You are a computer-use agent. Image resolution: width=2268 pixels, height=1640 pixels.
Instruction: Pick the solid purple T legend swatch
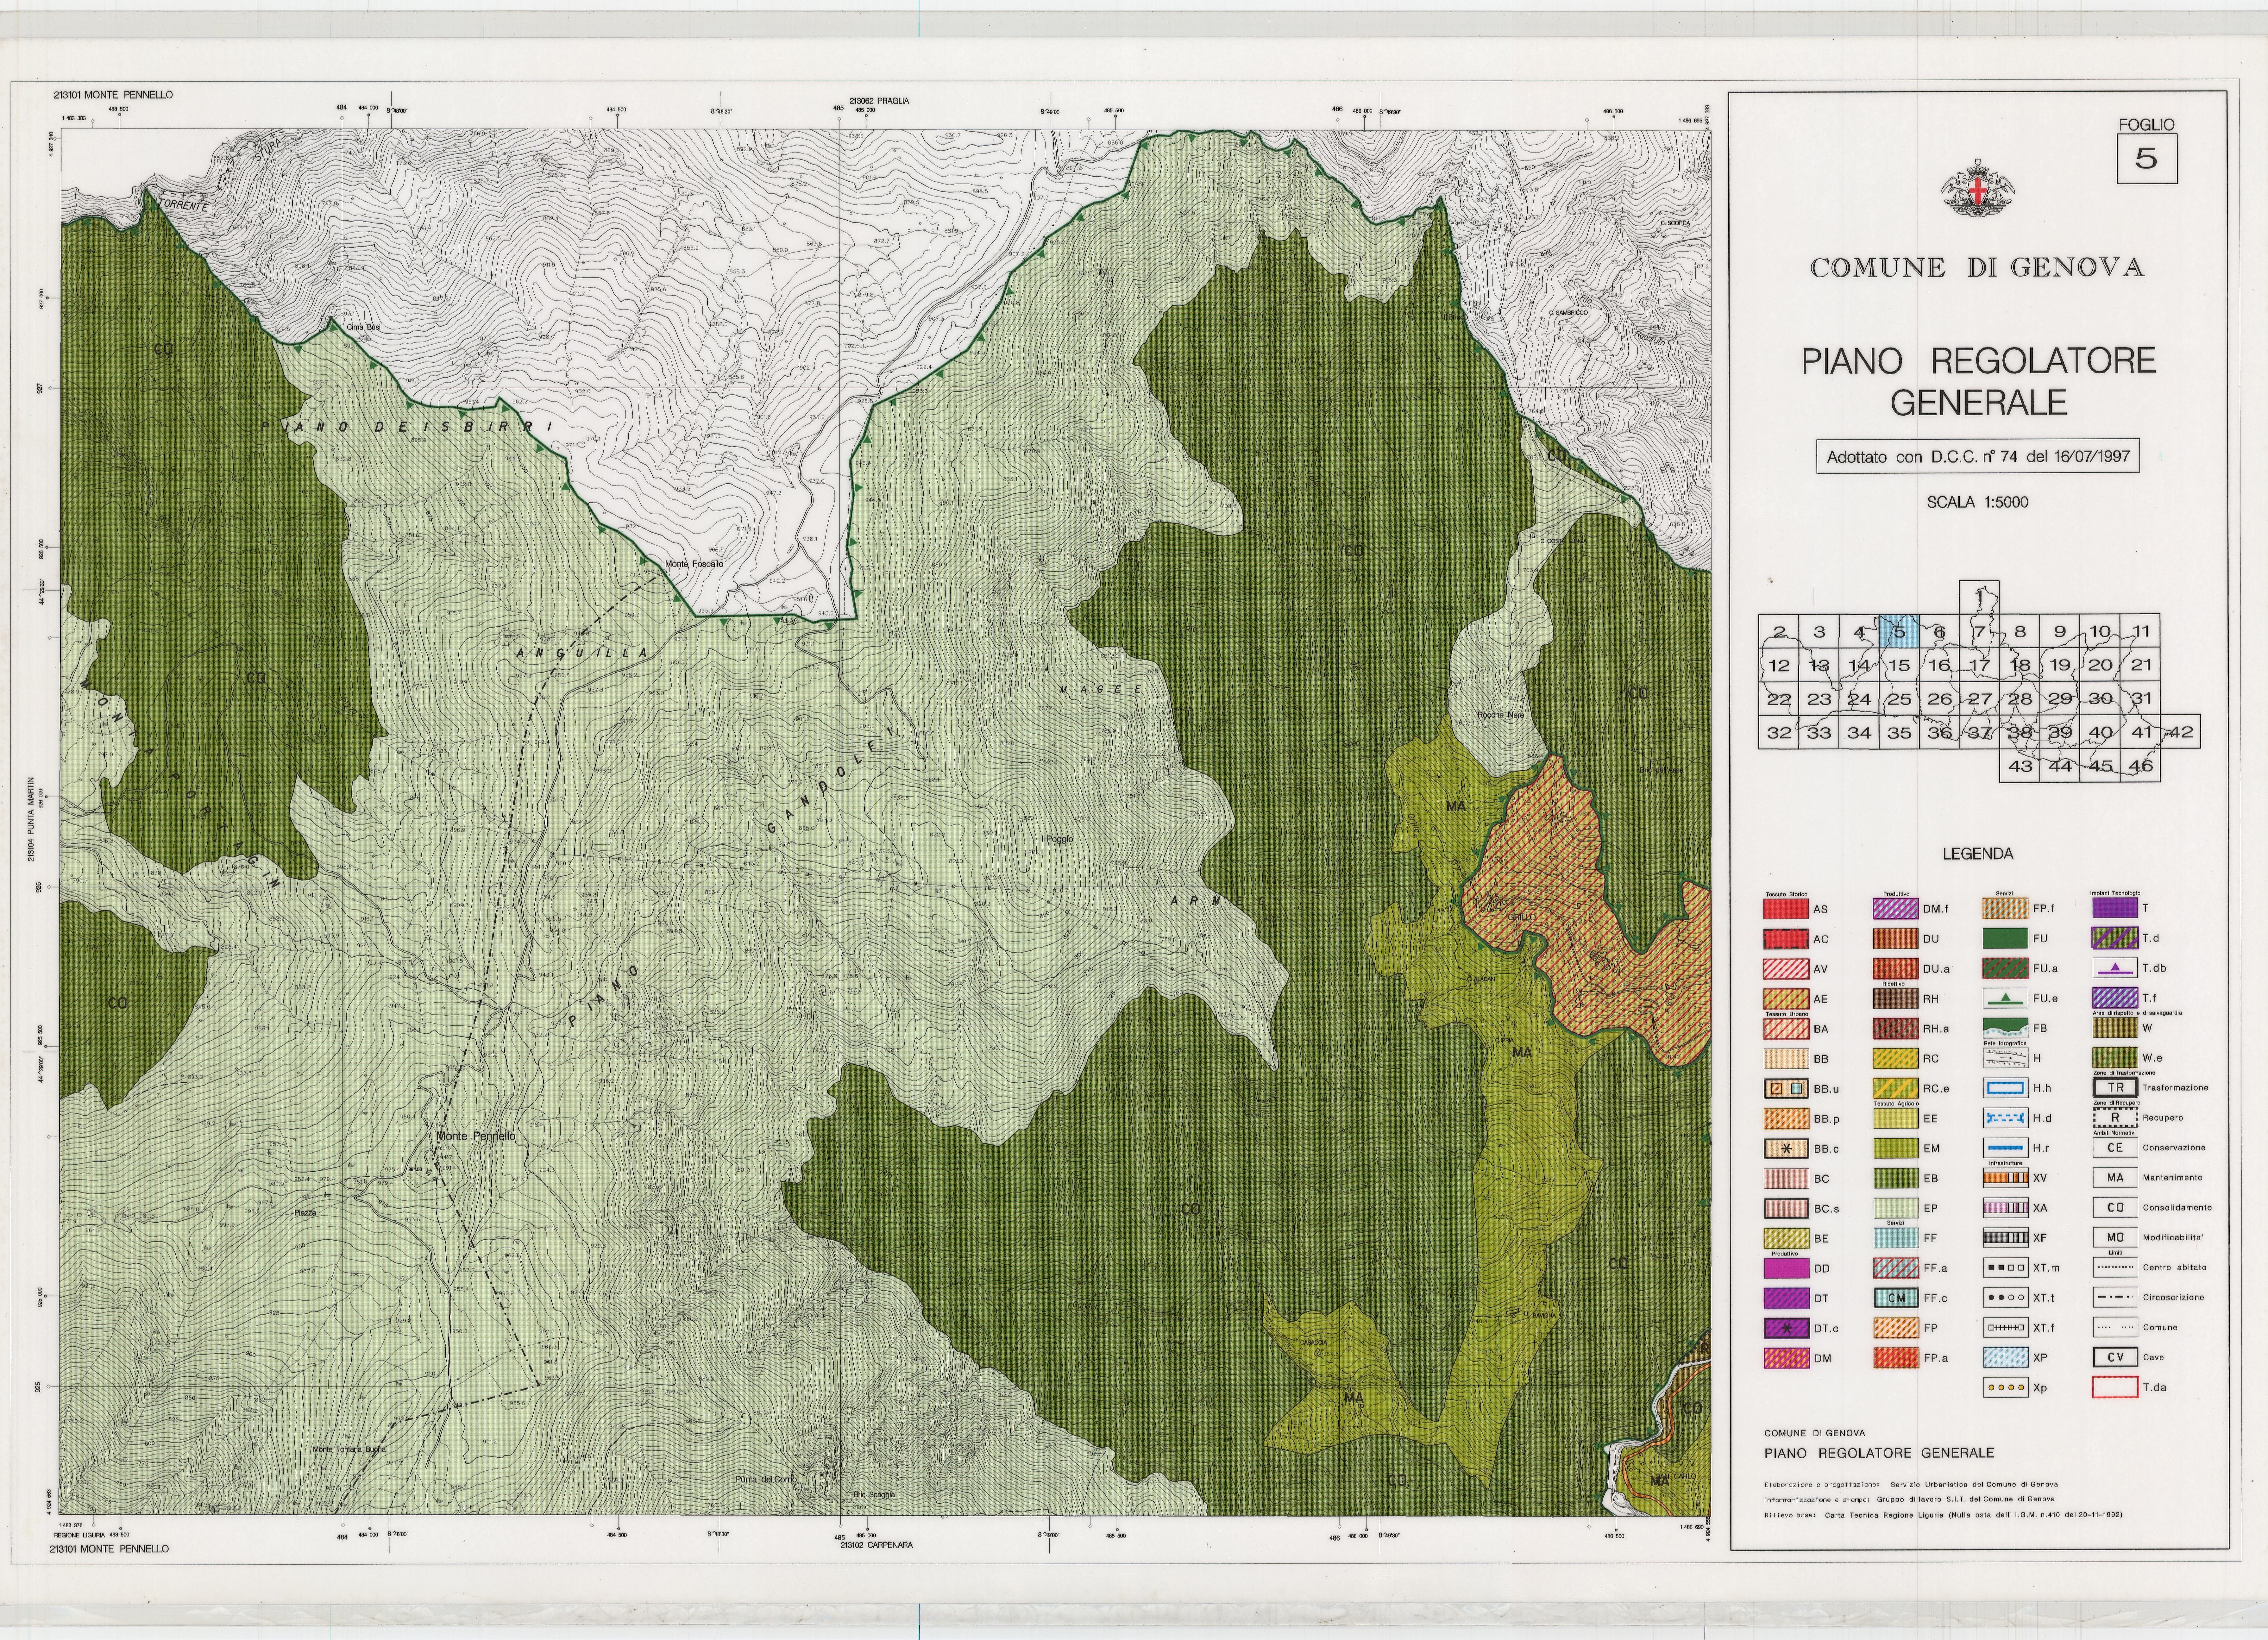pos(2115,908)
